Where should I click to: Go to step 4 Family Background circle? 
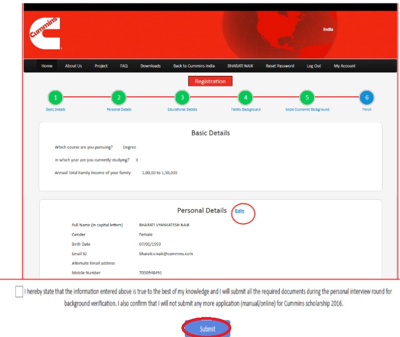pyautogui.click(x=245, y=98)
